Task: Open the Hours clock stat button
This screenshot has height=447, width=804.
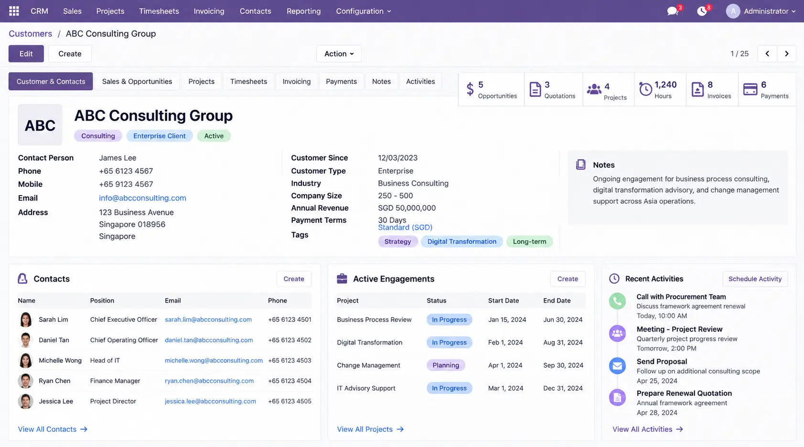Action: pos(660,89)
